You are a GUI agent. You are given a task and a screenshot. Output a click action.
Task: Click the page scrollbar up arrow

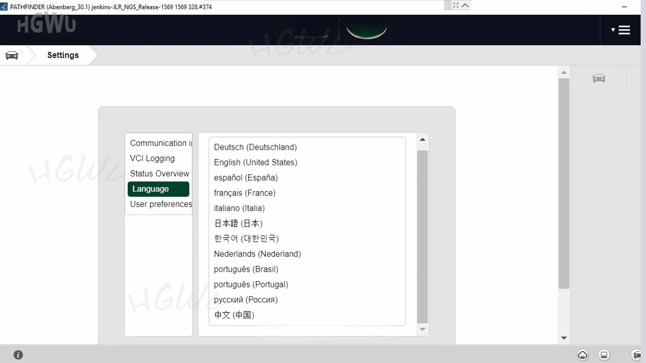(564, 73)
